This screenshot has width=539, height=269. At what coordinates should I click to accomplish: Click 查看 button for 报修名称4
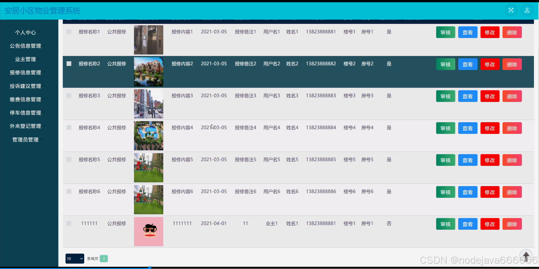(x=468, y=128)
